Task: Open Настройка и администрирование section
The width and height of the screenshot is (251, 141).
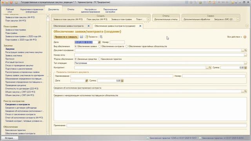Action: [91, 11]
